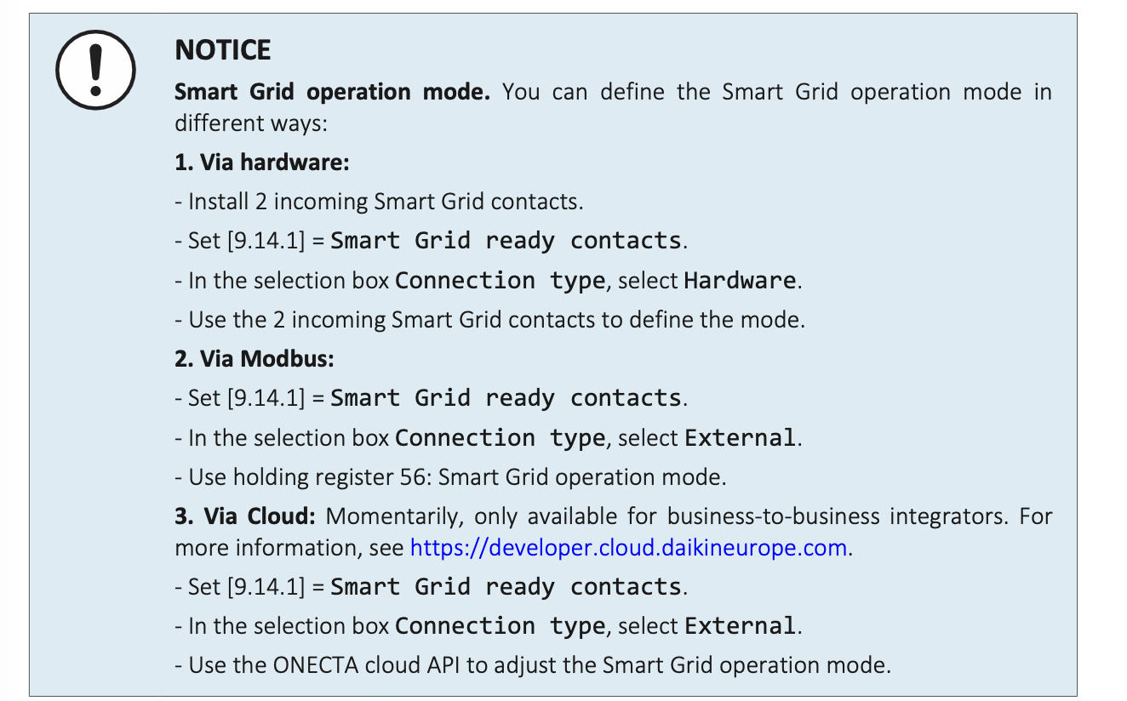Select the '1. Via hardware:' heading
The height and width of the screenshot is (701, 1127).
pyautogui.click(x=262, y=162)
